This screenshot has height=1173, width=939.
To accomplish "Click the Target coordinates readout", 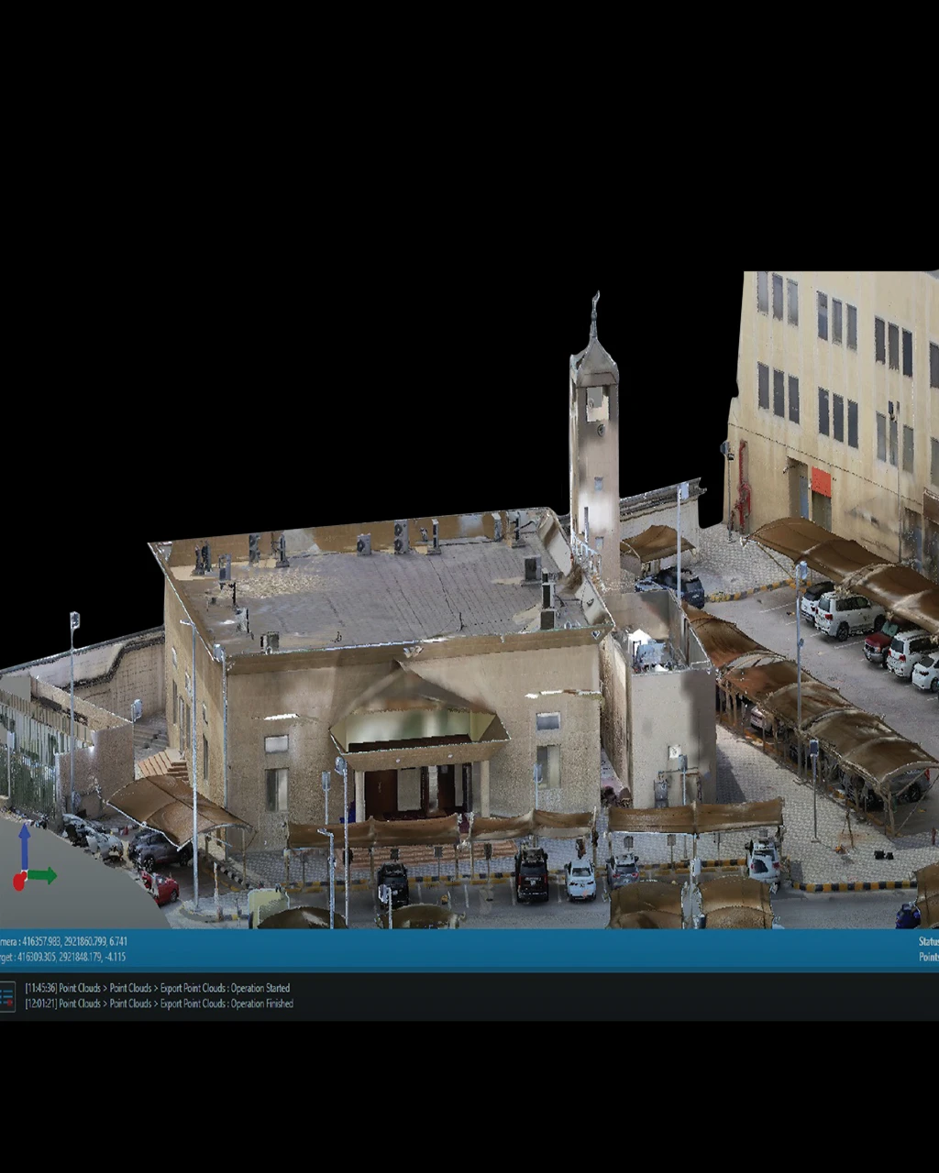I will pos(62,957).
